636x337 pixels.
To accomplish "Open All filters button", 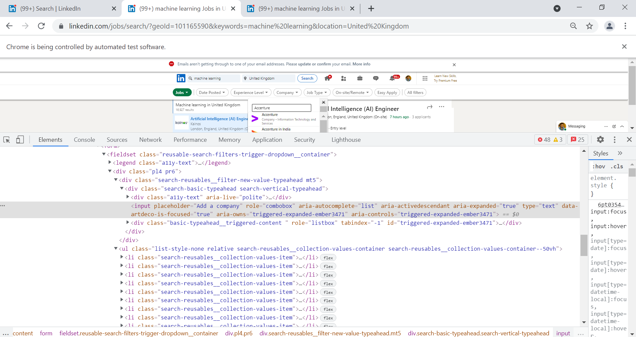I will click(415, 93).
